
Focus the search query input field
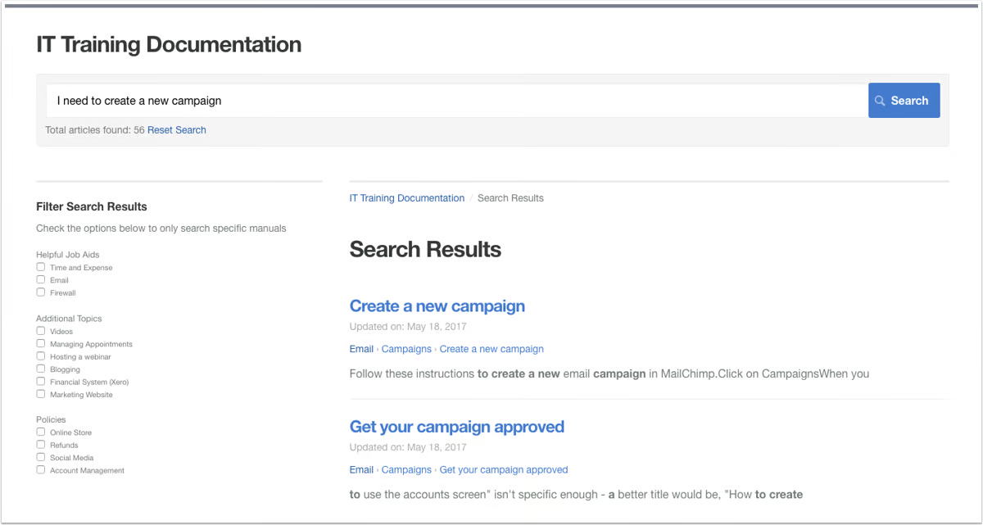457,101
